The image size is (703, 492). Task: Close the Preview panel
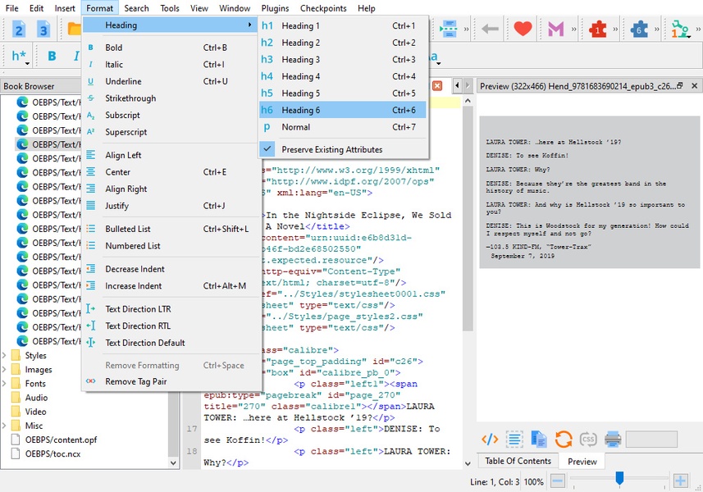pos(695,85)
